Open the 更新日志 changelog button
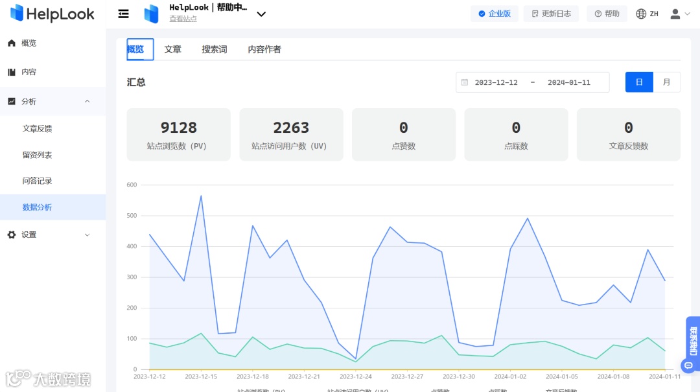 click(552, 14)
